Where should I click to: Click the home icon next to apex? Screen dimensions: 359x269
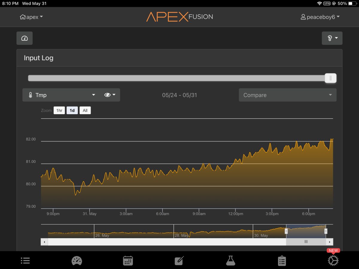[23, 17]
